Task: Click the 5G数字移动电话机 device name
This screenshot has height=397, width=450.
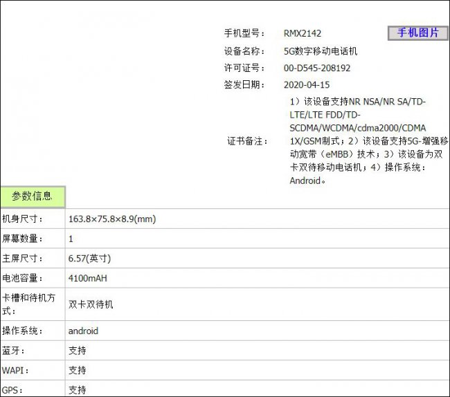Action: [321, 51]
